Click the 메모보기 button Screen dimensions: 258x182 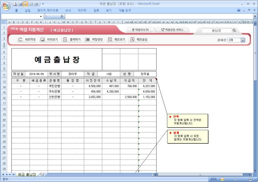pyautogui.click(x=116, y=39)
